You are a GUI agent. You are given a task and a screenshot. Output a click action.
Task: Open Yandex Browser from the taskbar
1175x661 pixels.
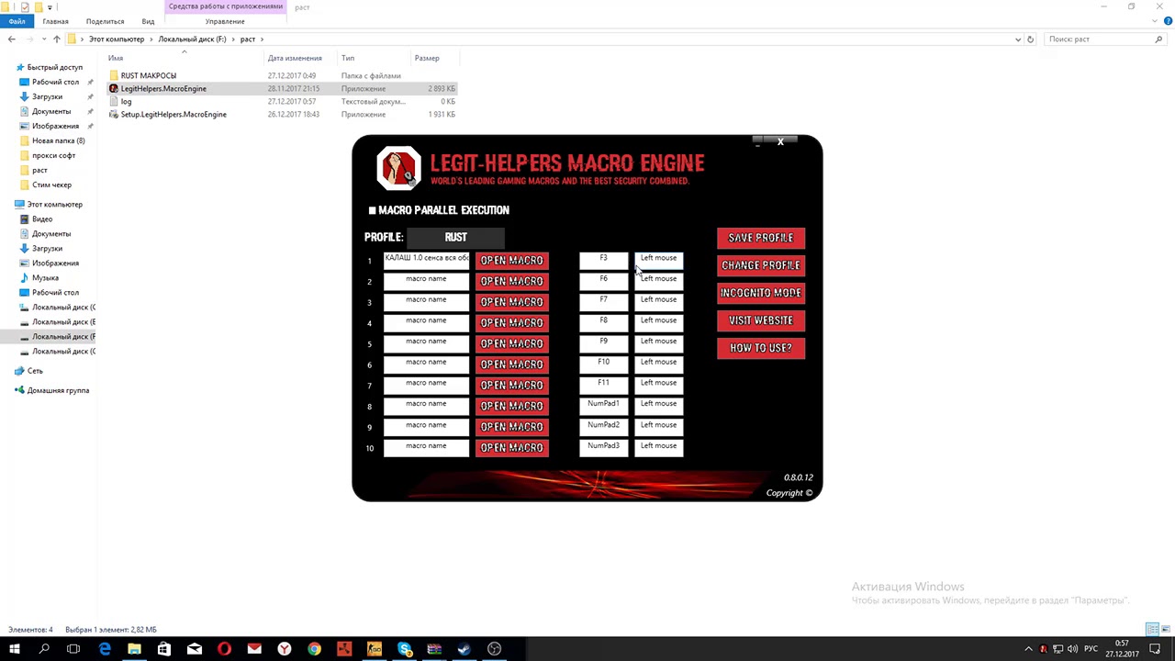tap(285, 649)
